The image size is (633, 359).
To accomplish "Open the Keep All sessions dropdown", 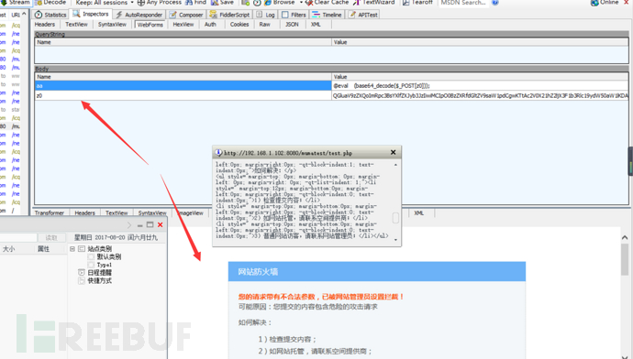I will (105, 3).
